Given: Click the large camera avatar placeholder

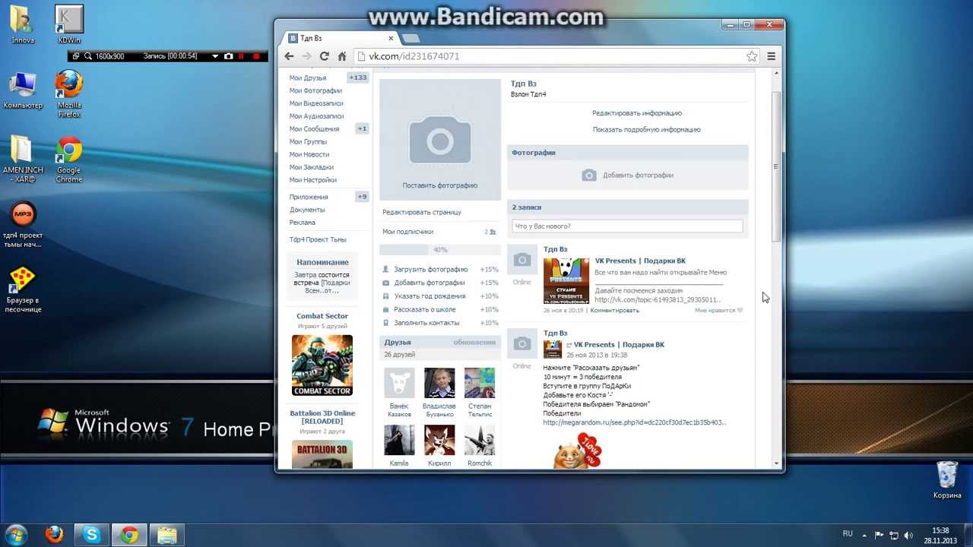Looking at the screenshot, I should (x=440, y=140).
